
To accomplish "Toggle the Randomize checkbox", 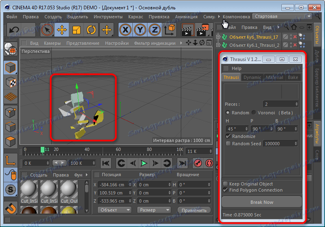I will [228, 136].
